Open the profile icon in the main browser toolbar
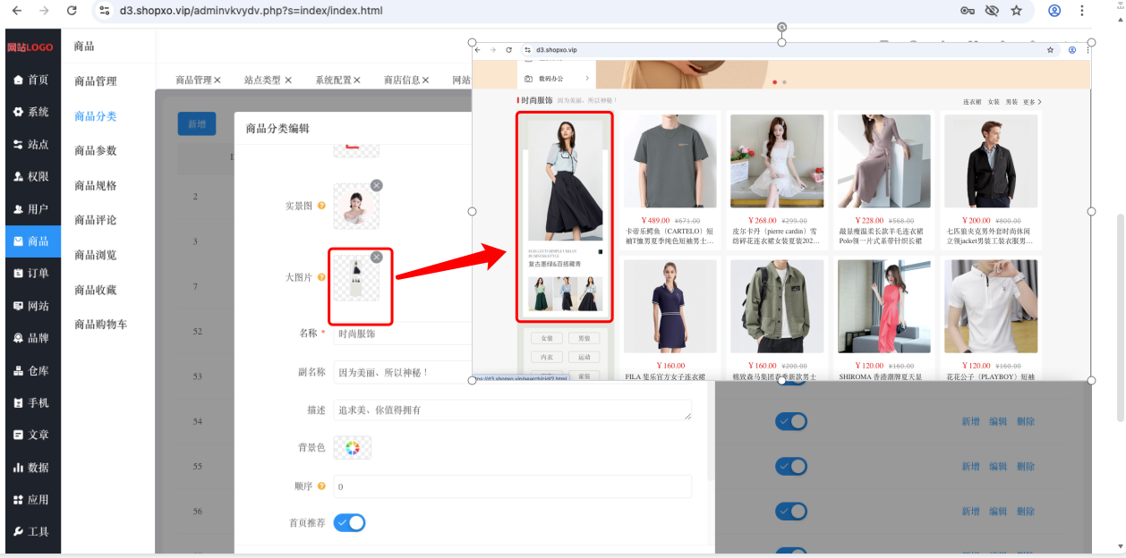This screenshot has height=558, width=1126. click(x=1054, y=11)
